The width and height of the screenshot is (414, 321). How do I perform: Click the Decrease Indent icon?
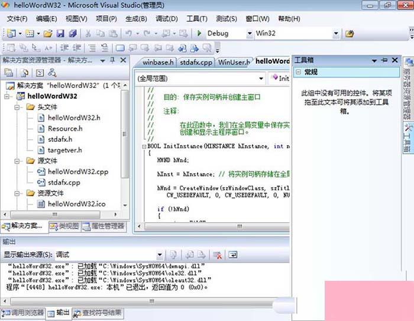tap(64, 48)
